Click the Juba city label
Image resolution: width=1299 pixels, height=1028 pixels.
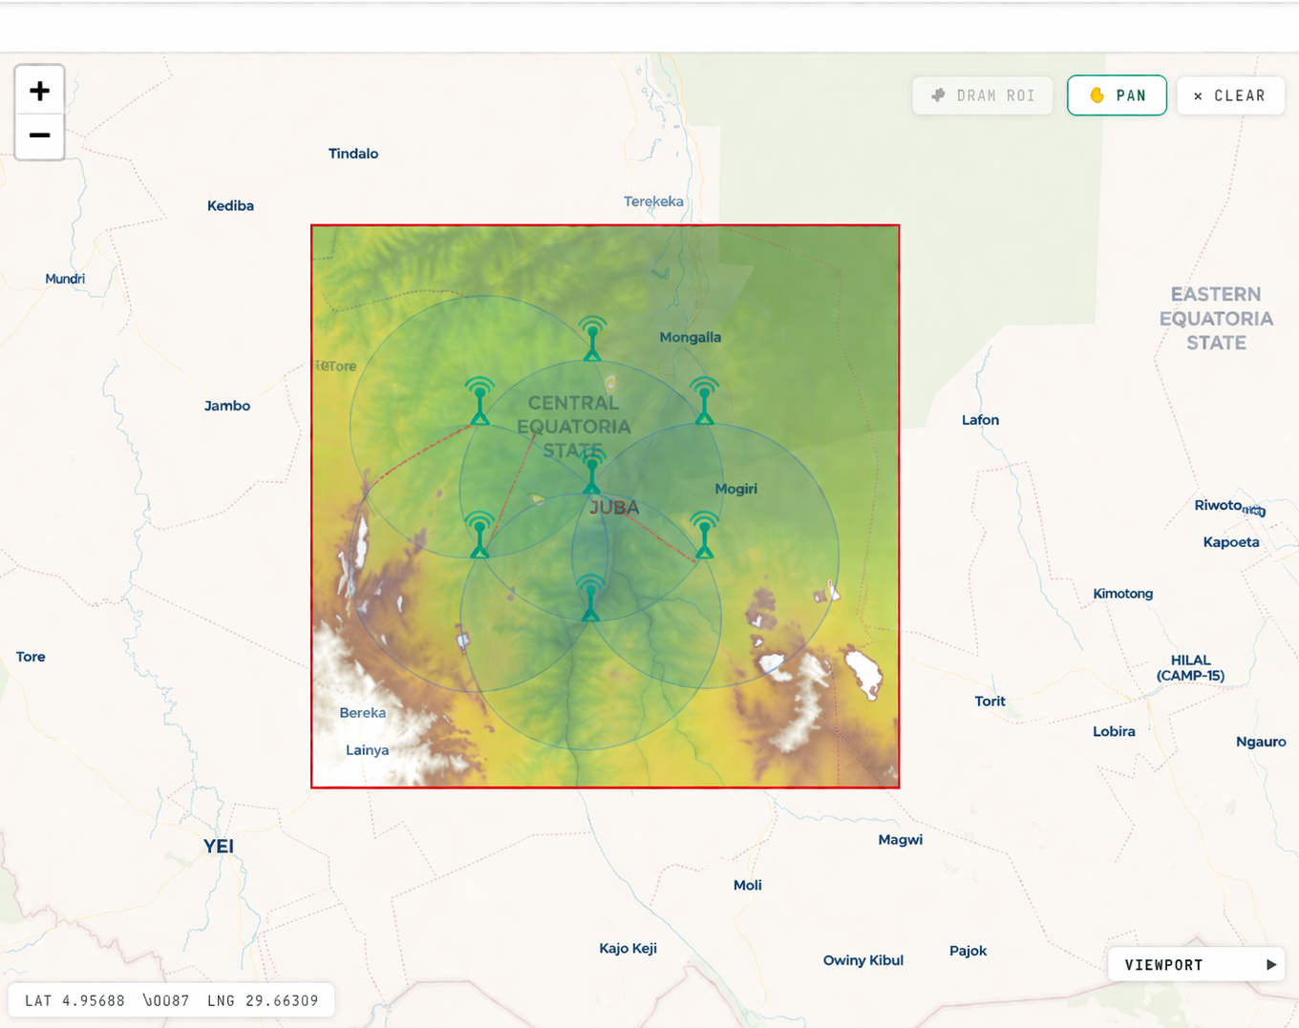pos(613,508)
